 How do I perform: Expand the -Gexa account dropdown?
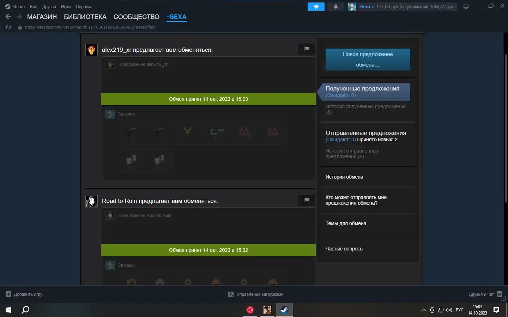click(x=367, y=6)
